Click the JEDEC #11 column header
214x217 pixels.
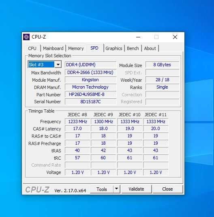click(x=156, y=115)
